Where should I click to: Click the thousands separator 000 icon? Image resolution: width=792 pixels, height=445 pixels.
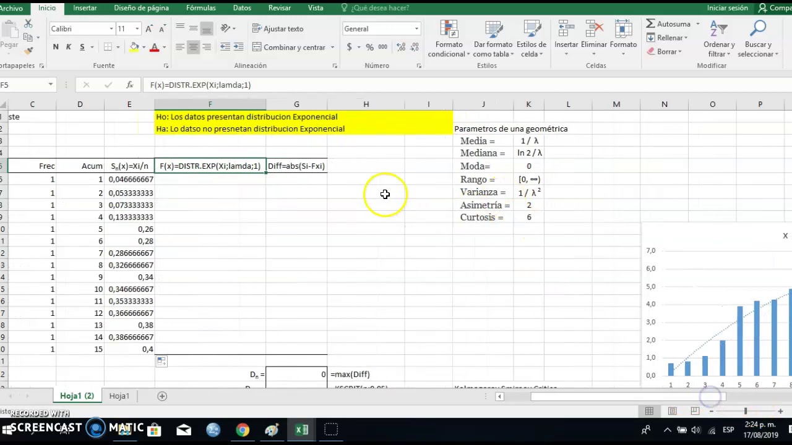pos(383,47)
